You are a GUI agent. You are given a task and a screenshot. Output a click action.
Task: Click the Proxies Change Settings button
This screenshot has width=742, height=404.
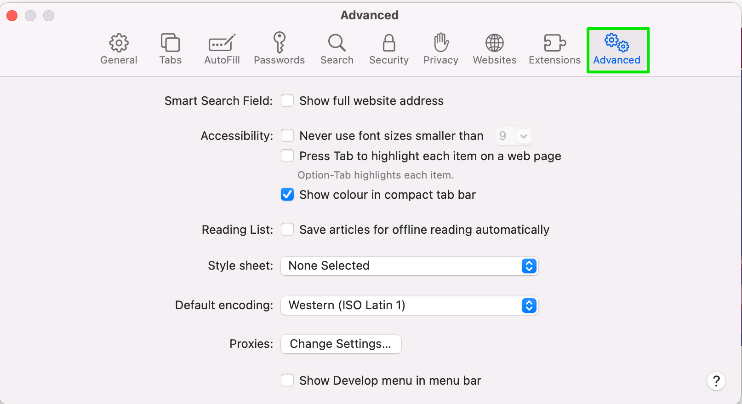point(341,344)
